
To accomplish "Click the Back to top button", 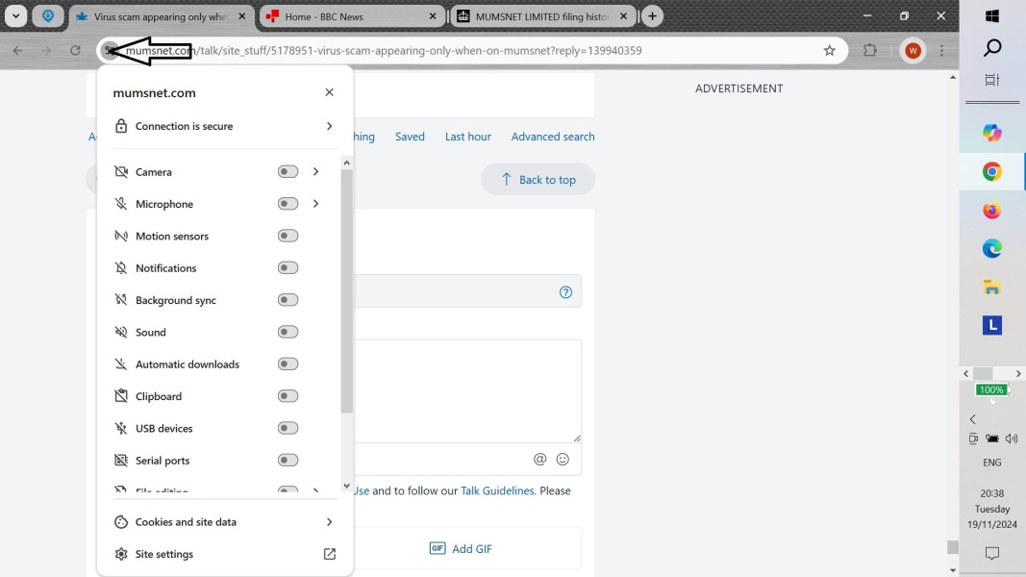I will point(538,179).
